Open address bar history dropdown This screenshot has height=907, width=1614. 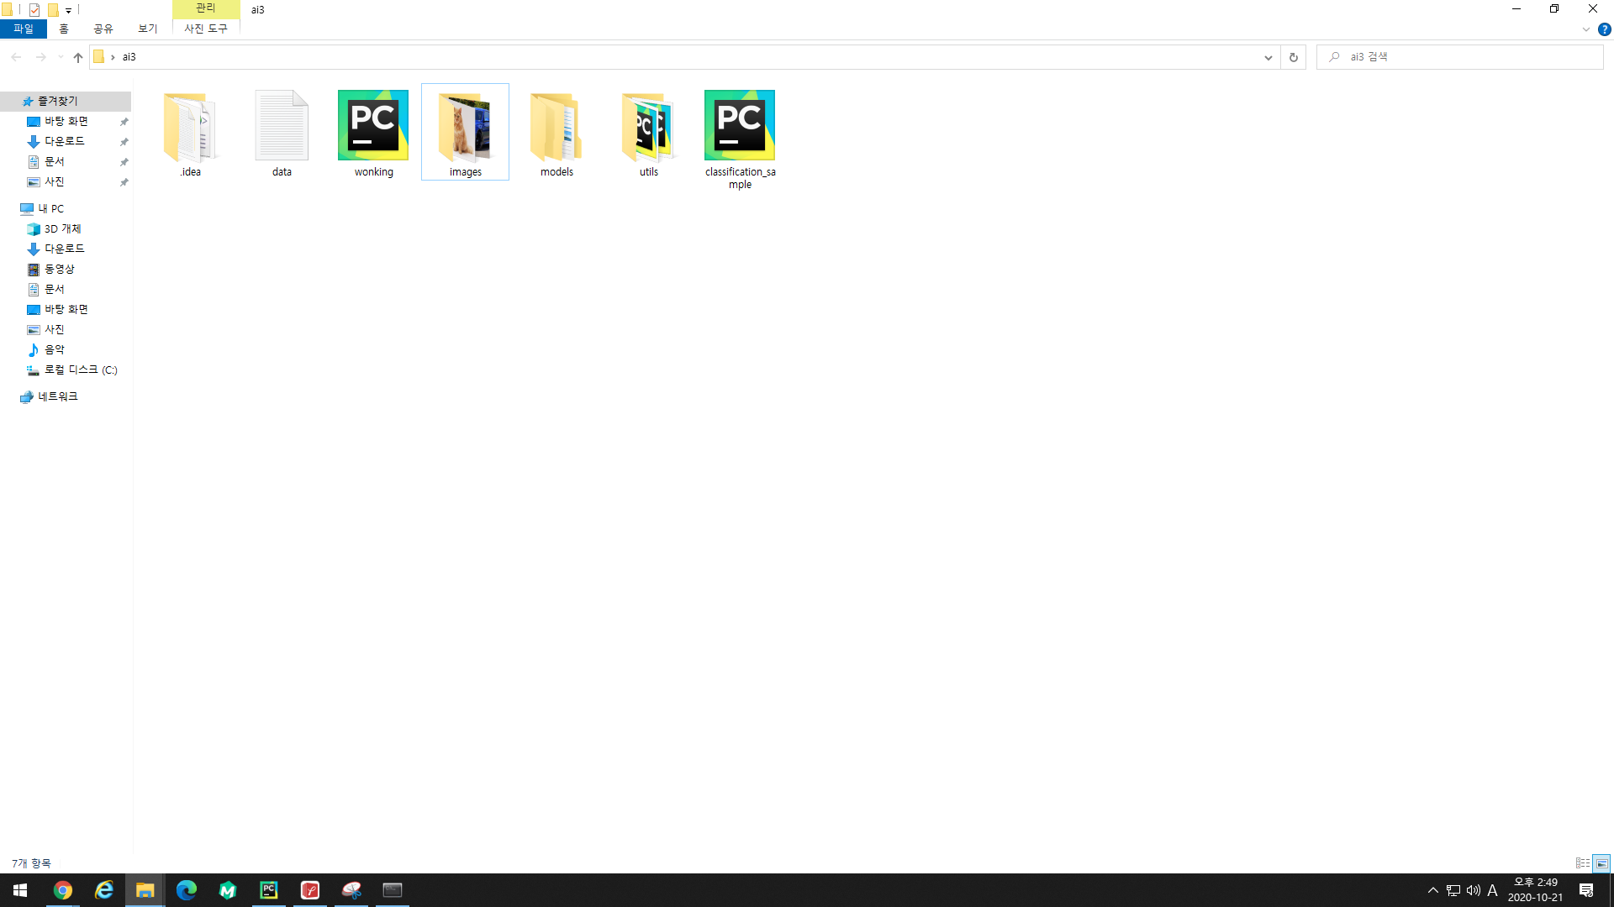[x=1268, y=57]
